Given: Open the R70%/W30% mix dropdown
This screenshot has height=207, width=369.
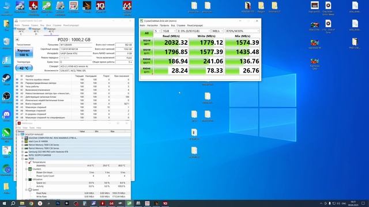Looking at the screenshot, I should coord(242,31).
